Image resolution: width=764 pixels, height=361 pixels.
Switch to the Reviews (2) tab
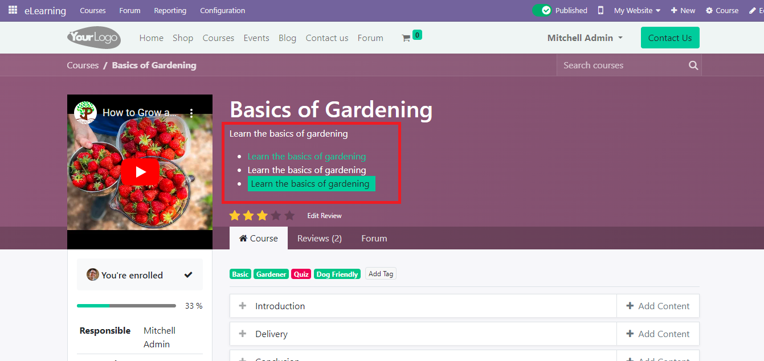pos(319,239)
